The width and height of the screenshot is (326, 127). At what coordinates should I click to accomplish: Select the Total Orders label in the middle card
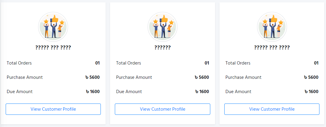(x=129, y=63)
